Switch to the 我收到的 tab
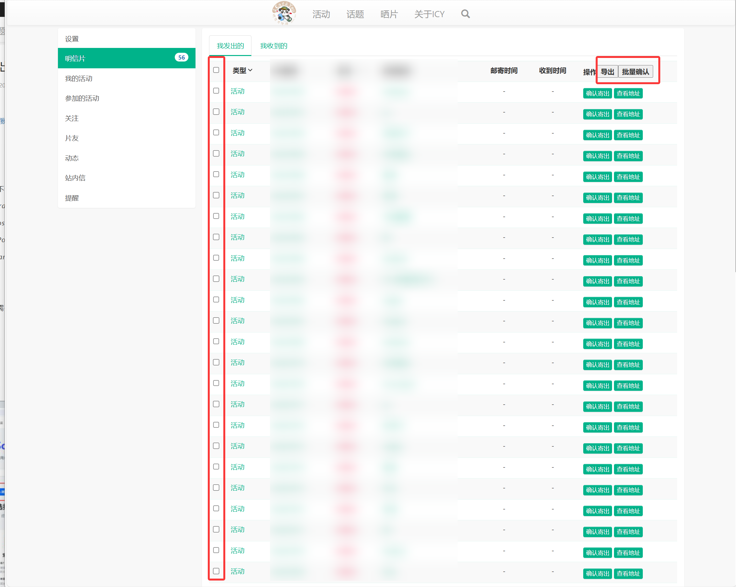 pyautogui.click(x=273, y=46)
